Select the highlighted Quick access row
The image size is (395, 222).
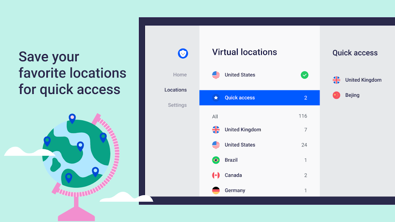[x=259, y=98]
